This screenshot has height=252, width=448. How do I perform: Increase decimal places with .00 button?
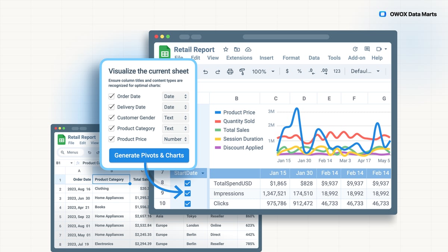[324, 71]
